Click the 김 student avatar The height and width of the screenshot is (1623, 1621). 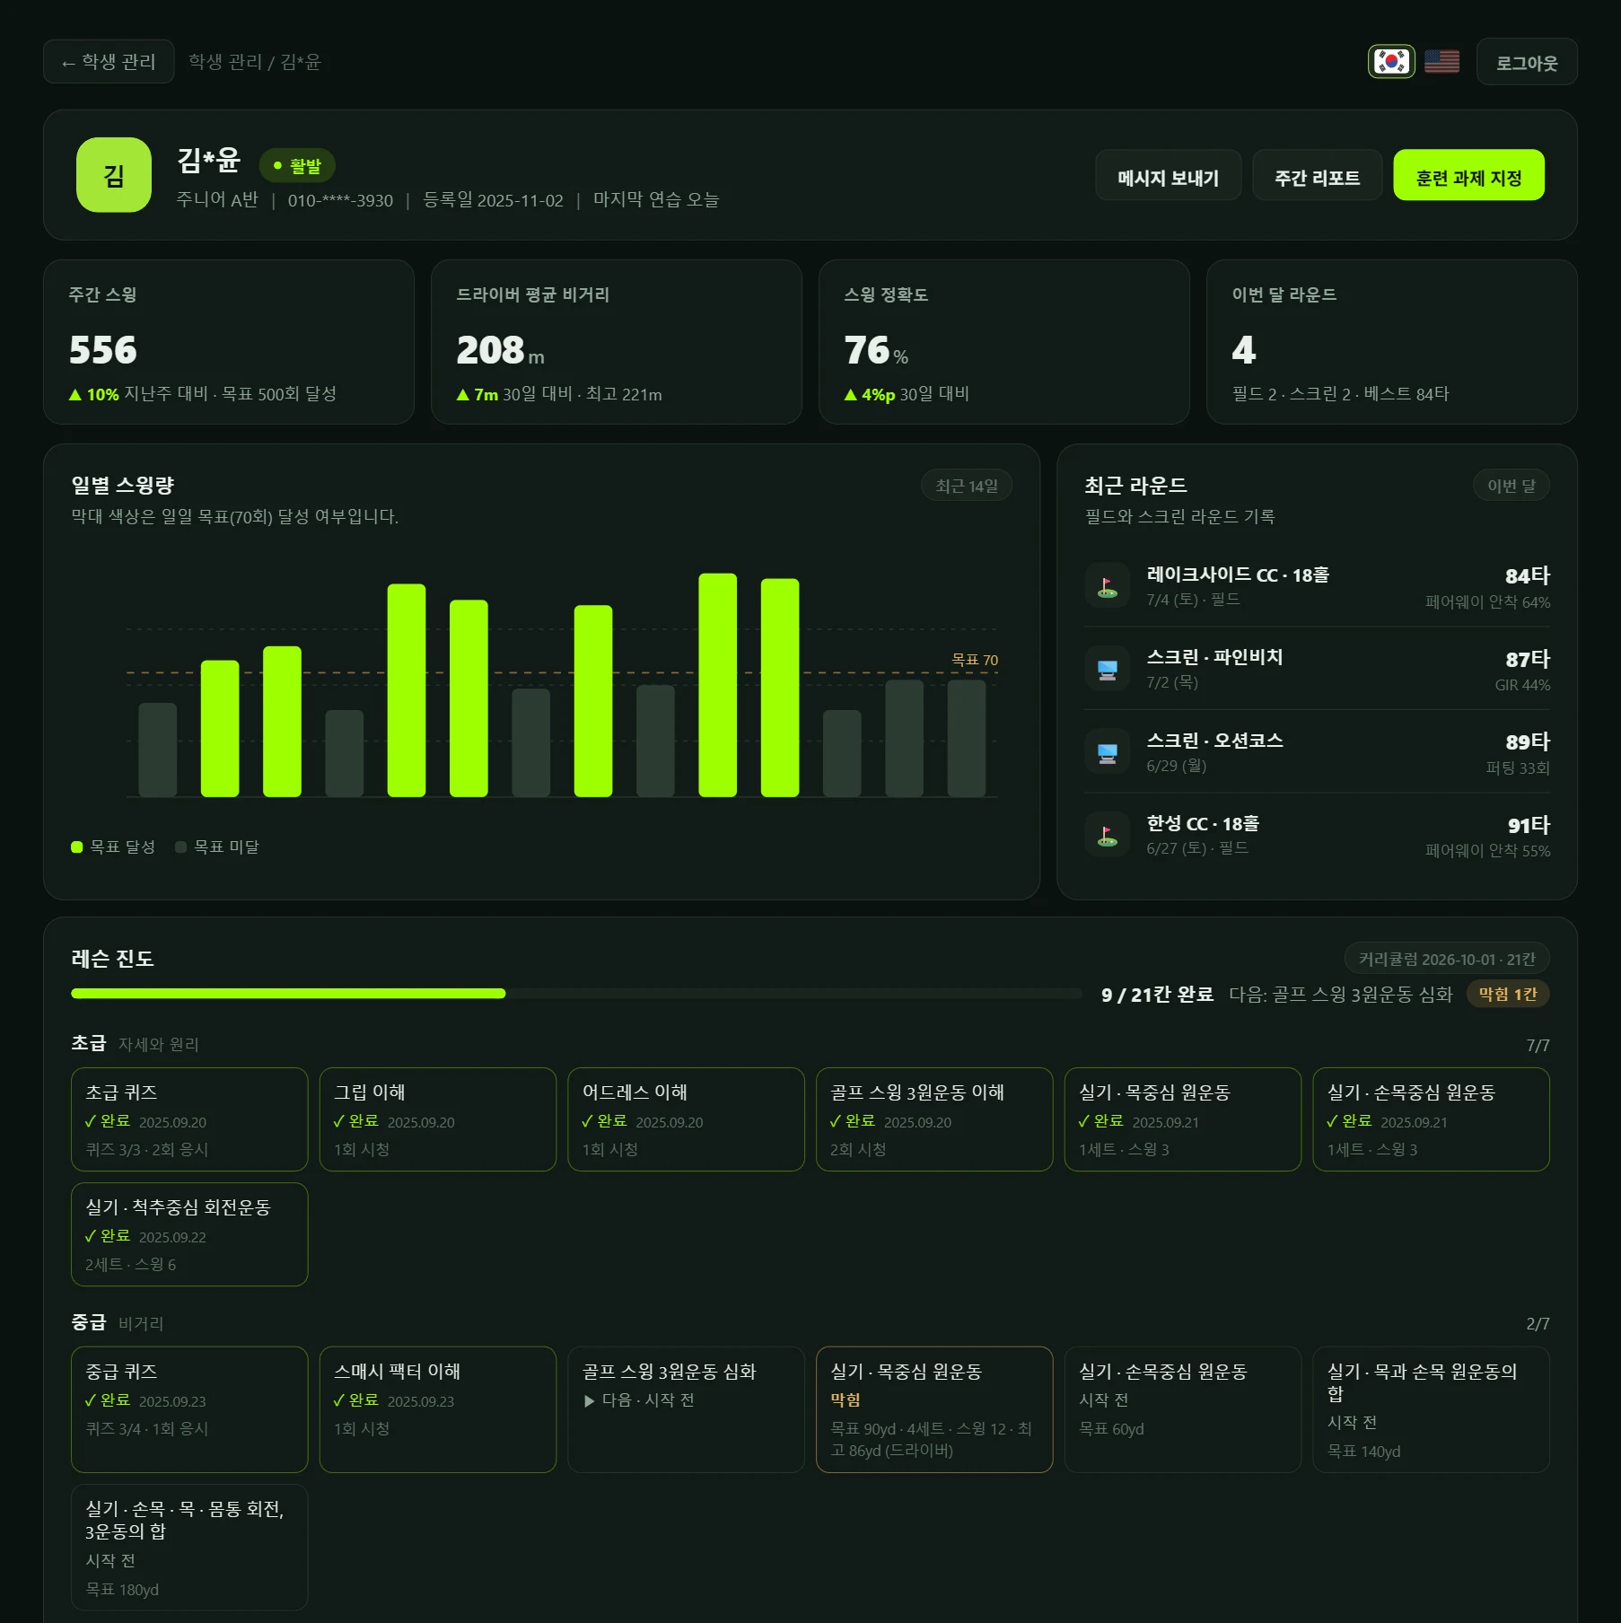[x=114, y=175]
